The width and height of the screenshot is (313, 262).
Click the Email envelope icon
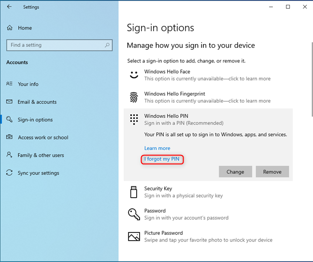(9, 102)
